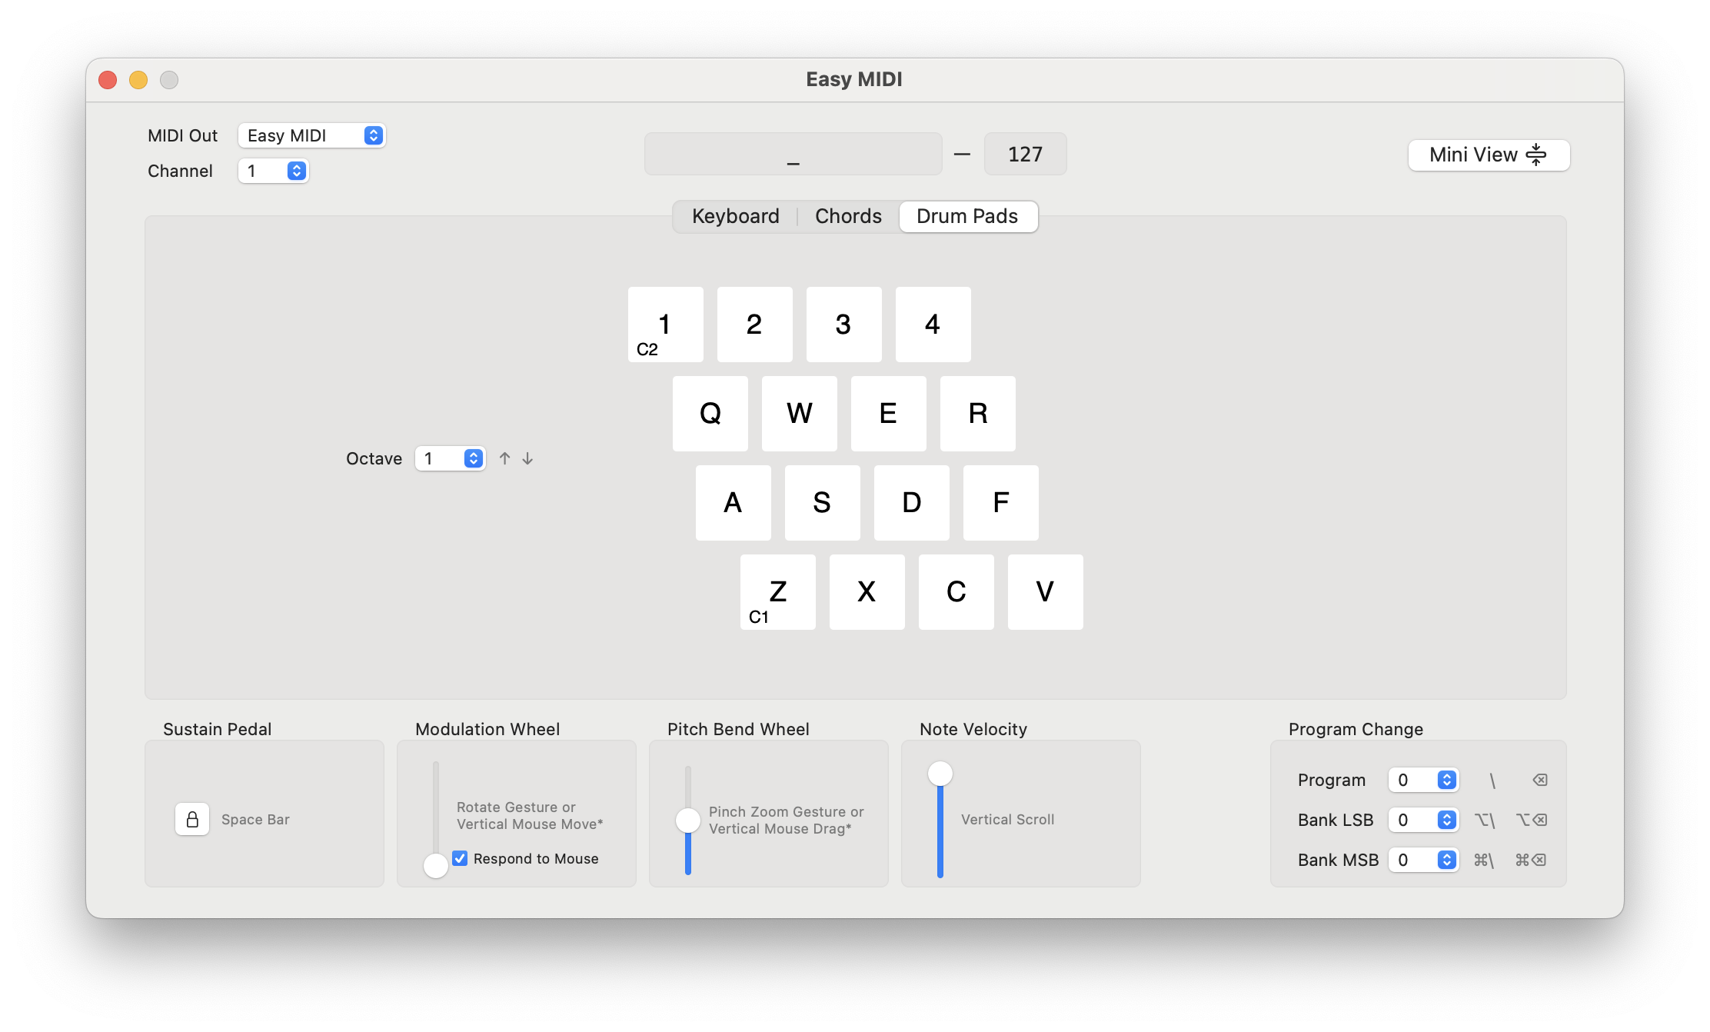The image size is (1710, 1032).
Task: Click the ⌘\ shortcut icon beside Bank MSB
Action: click(x=1485, y=860)
